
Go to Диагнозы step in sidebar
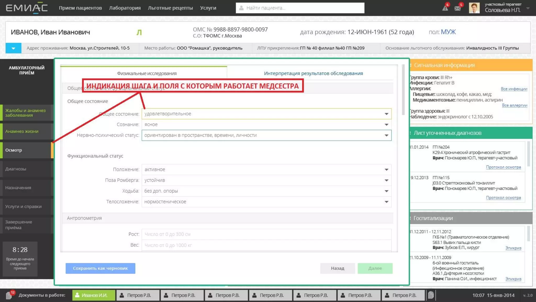click(16, 169)
